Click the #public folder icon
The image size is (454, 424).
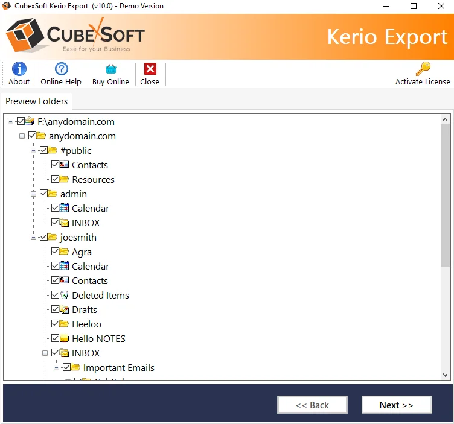click(x=53, y=150)
